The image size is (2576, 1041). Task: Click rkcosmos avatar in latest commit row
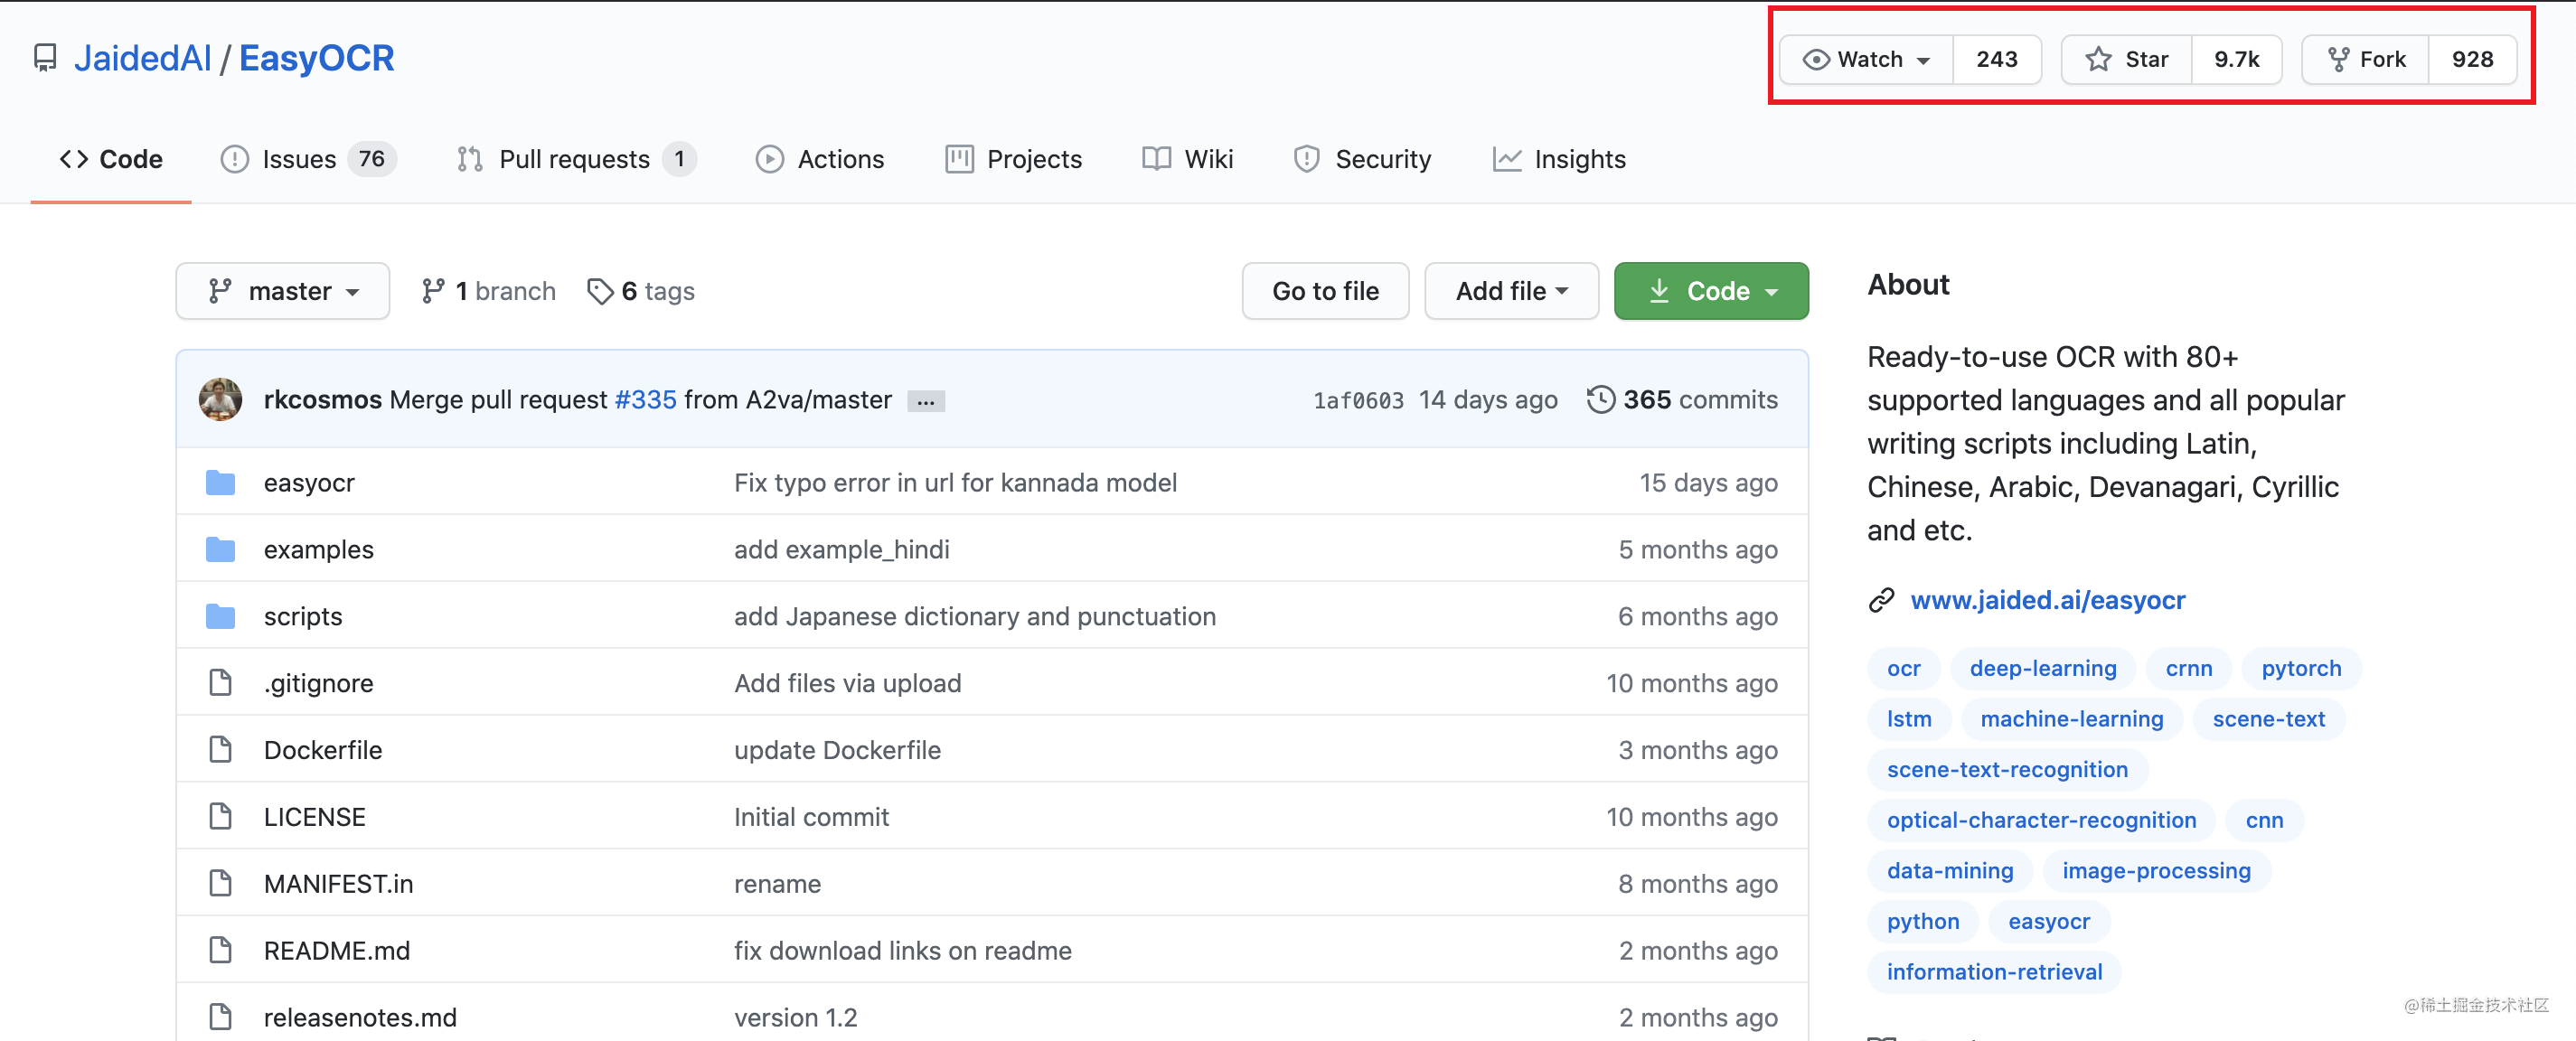[220, 399]
